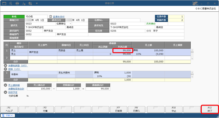Image resolution: width=219 pixels, height=118 pixels.
Task: Click the 未消込額 99,000 cell in row 1 top line
Action: point(123,51)
